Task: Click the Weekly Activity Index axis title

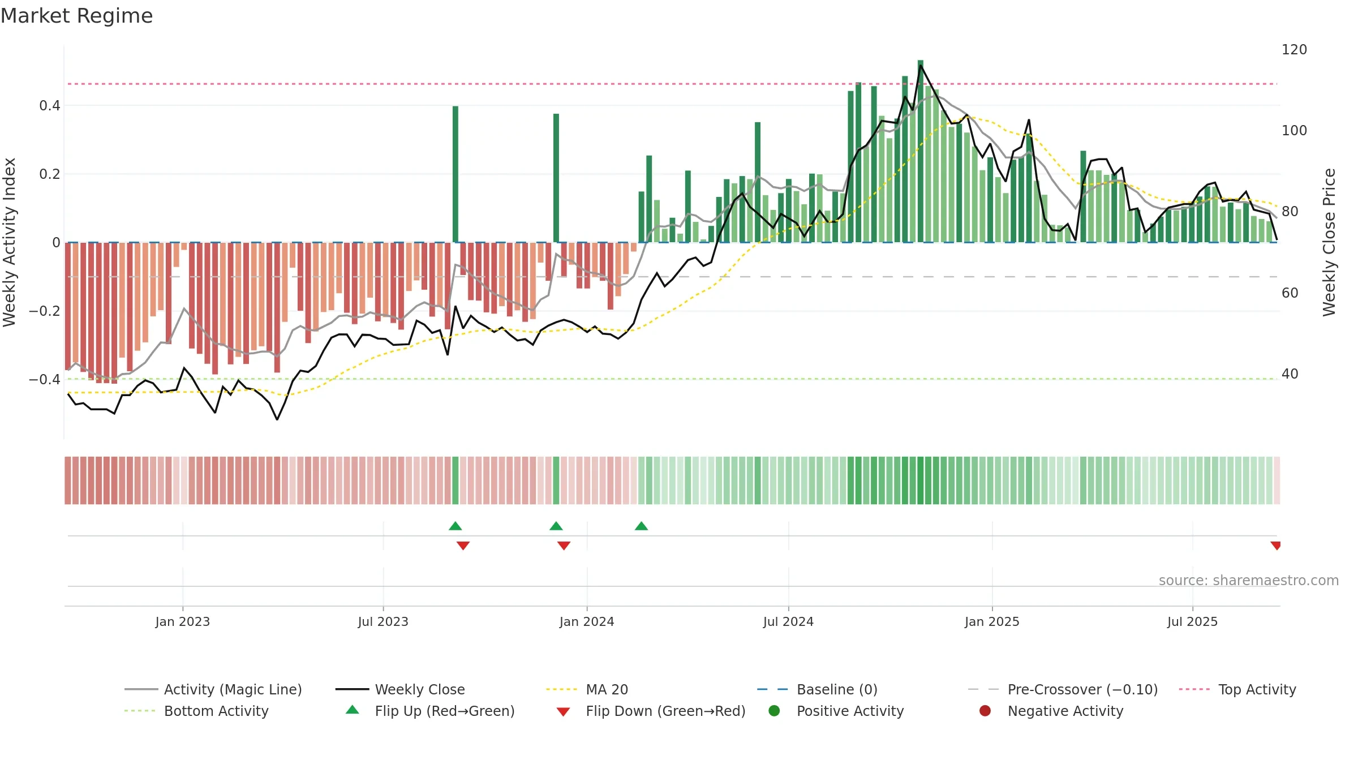Action: (x=9, y=242)
